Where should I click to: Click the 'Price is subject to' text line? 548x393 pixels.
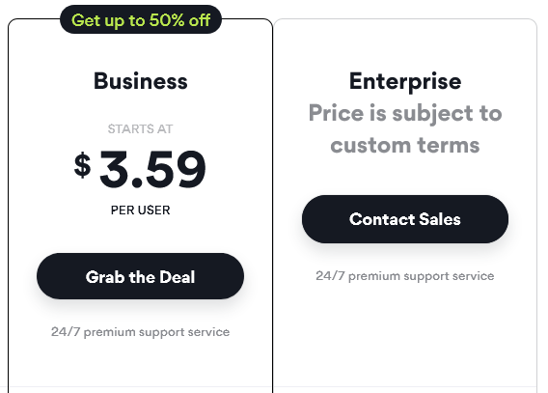coord(405,114)
